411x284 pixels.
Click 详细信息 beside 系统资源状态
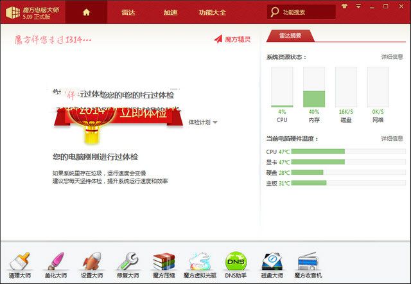coord(392,57)
